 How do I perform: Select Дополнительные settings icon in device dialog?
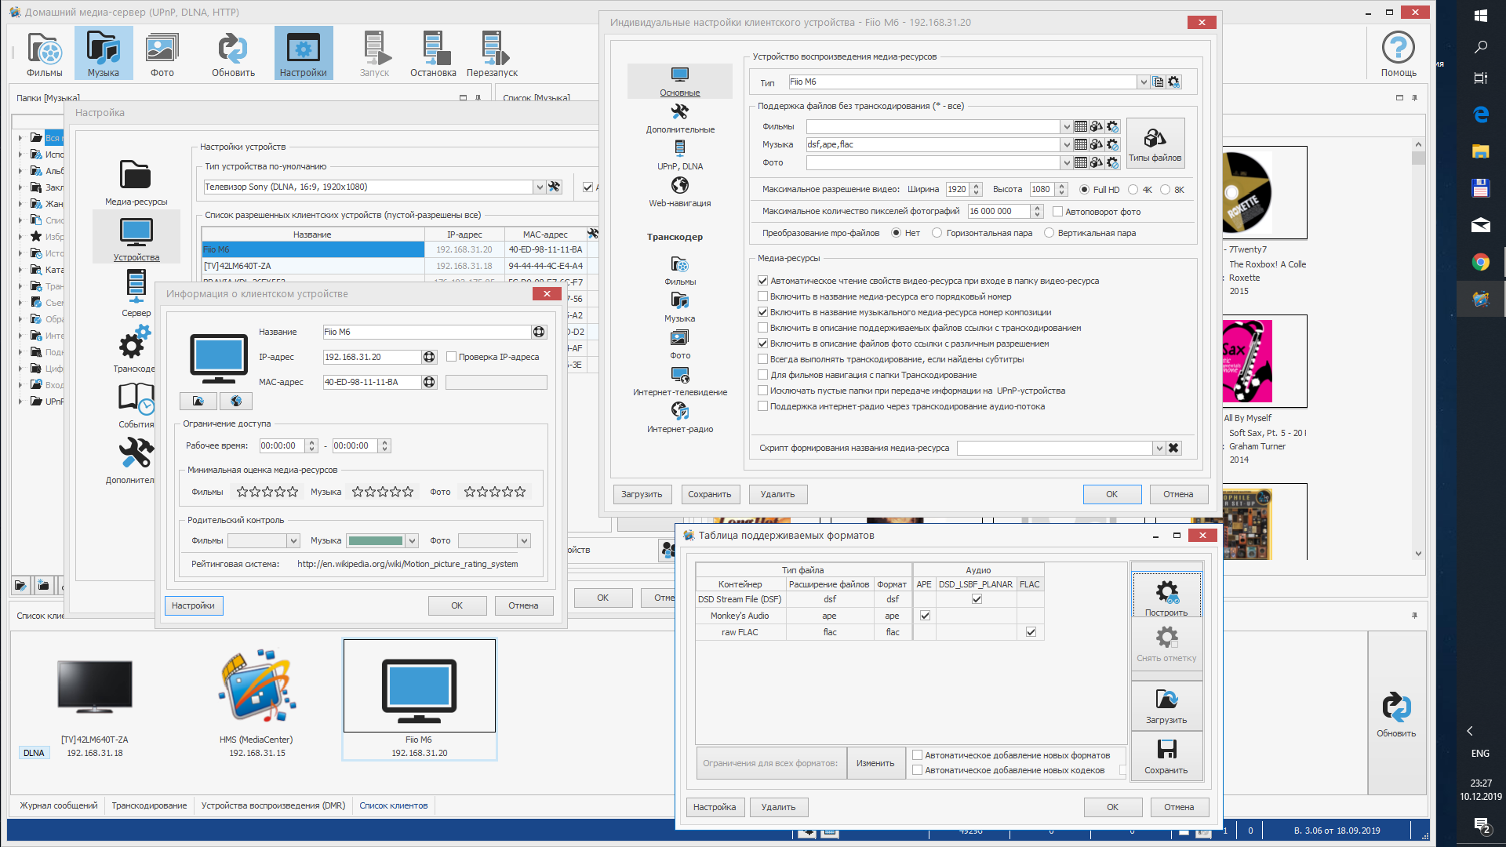[x=679, y=118]
